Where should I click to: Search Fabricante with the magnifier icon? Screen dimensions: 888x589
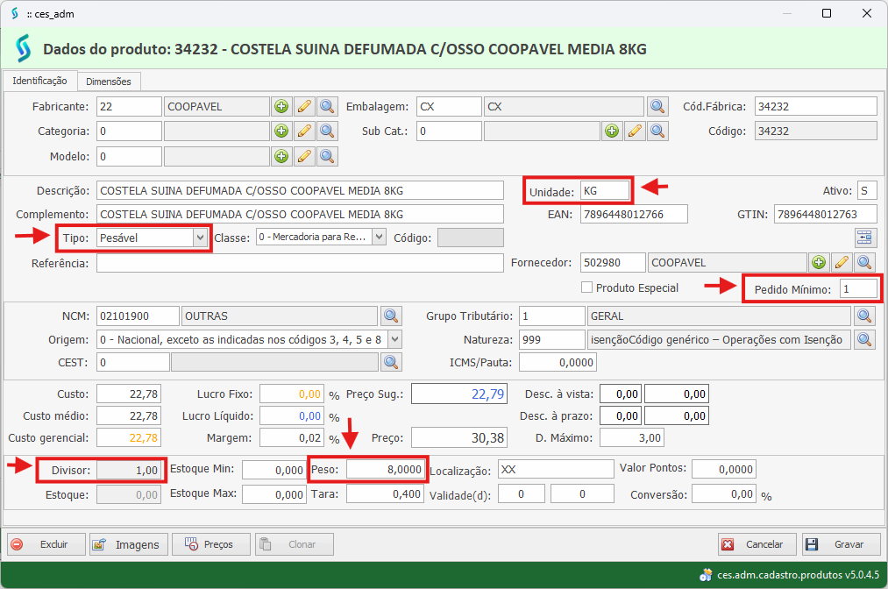327,106
